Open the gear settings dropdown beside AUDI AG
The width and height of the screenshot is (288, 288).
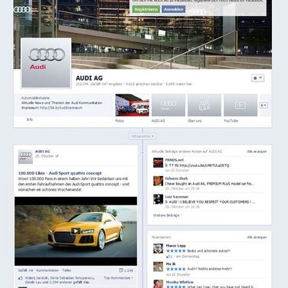257,78
